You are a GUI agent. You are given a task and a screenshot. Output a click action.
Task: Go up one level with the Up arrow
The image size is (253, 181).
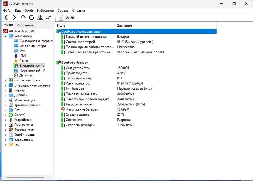coord(23,17)
